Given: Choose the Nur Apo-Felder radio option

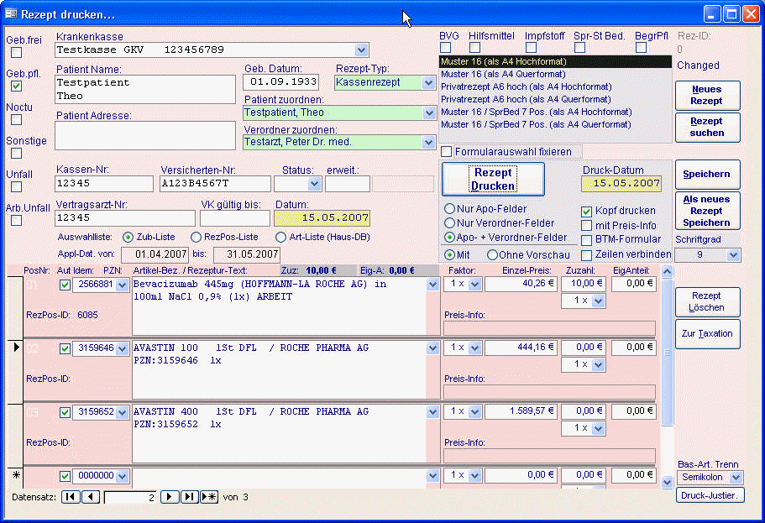Looking at the screenshot, I should (x=449, y=209).
